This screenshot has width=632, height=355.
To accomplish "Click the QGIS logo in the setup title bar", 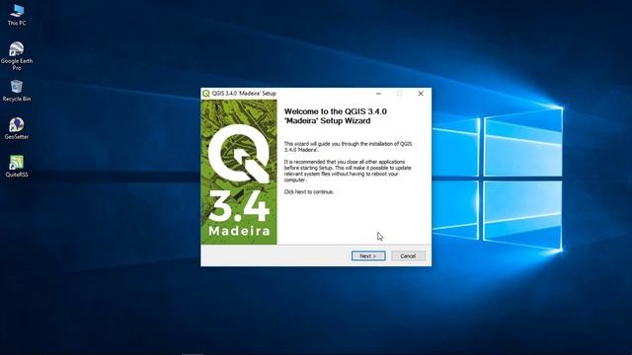I will (x=206, y=94).
